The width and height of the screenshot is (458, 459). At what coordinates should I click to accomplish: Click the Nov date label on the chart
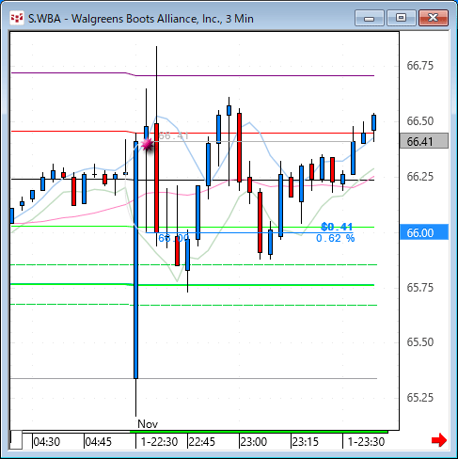point(148,424)
